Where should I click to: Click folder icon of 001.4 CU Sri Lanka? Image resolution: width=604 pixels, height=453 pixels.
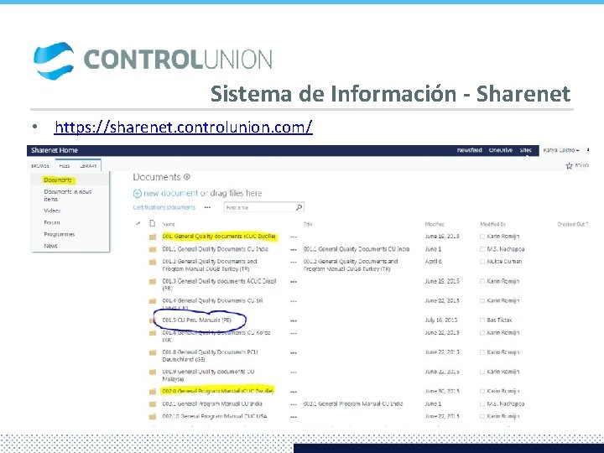153,301
